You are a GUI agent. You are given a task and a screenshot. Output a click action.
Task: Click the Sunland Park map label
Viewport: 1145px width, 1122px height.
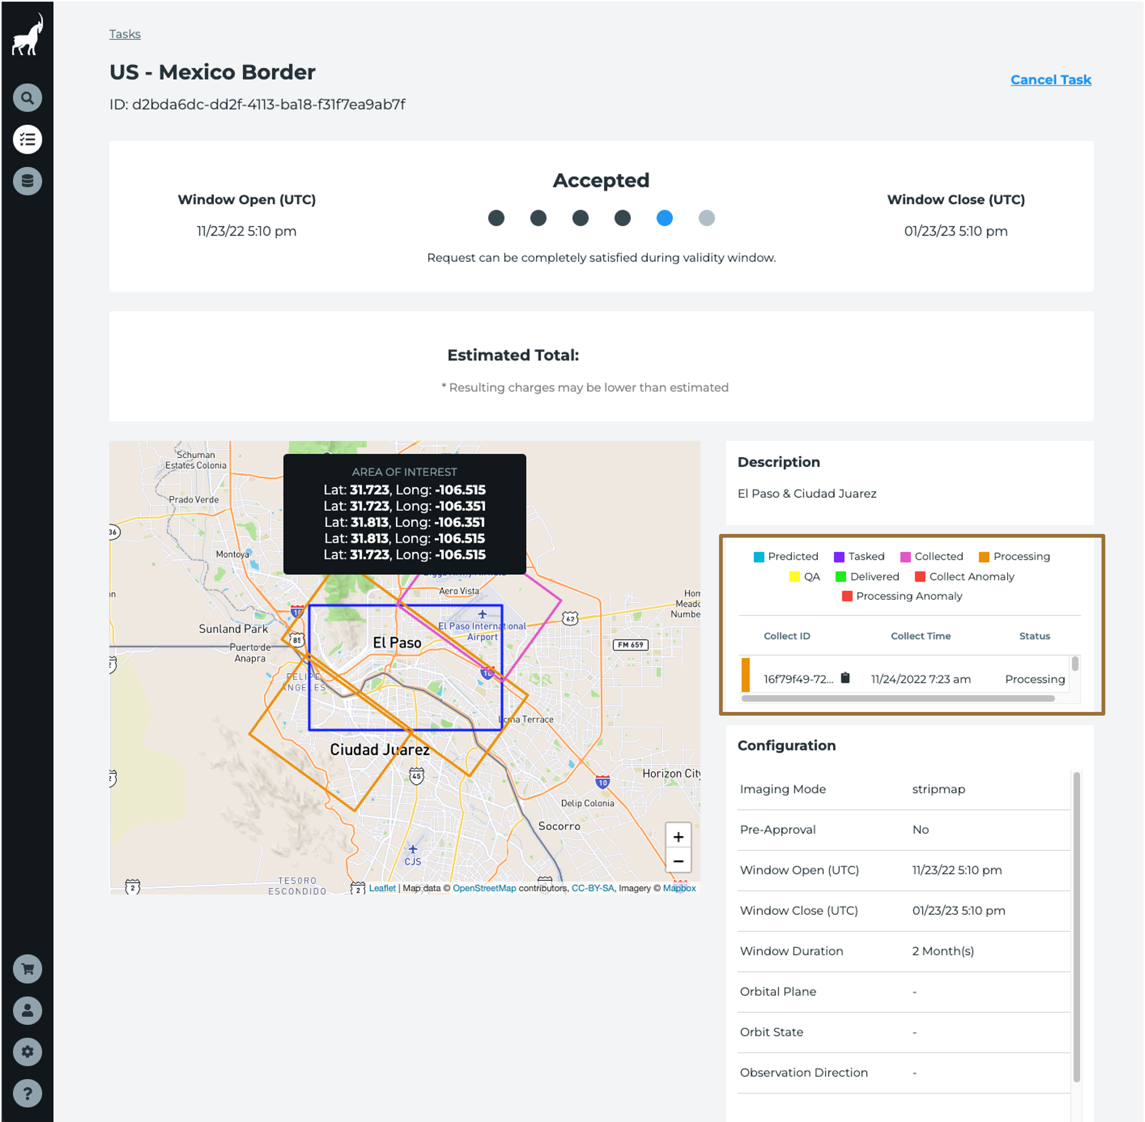(x=233, y=629)
